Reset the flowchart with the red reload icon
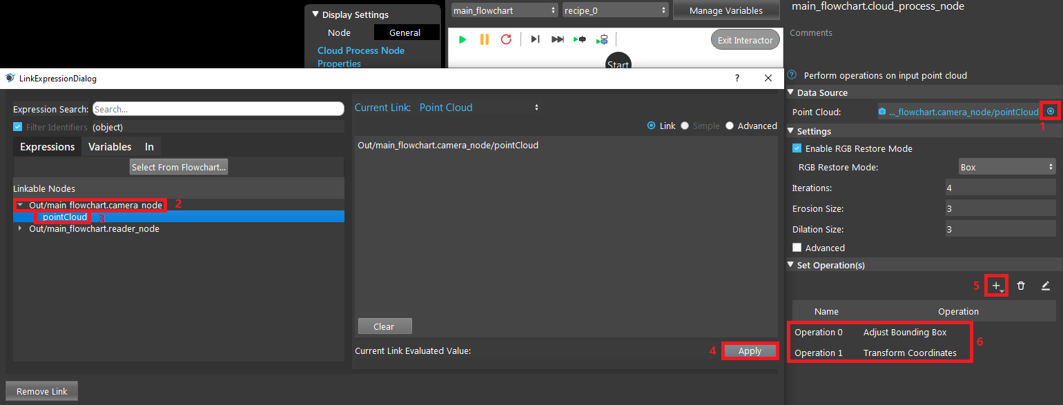Image resolution: width=1063 pixels, height=405 pixels. point(506,39)
